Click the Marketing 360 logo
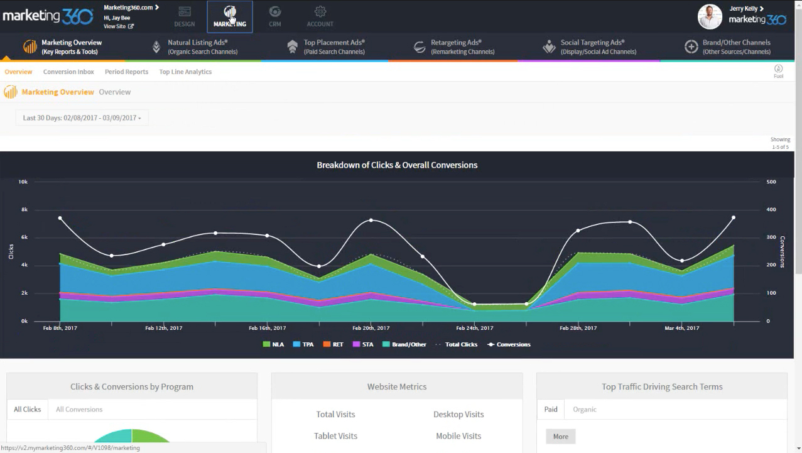Image resolution: width=802 pixels, height=453 pixels. 48,16
